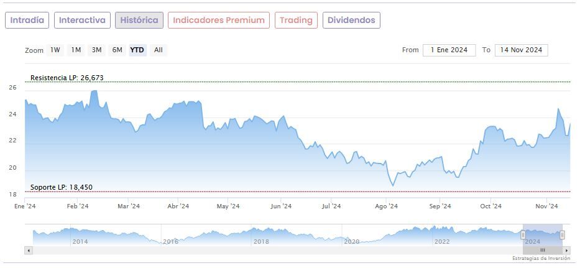Select the Histórica tab

click(x=139, y=20)
